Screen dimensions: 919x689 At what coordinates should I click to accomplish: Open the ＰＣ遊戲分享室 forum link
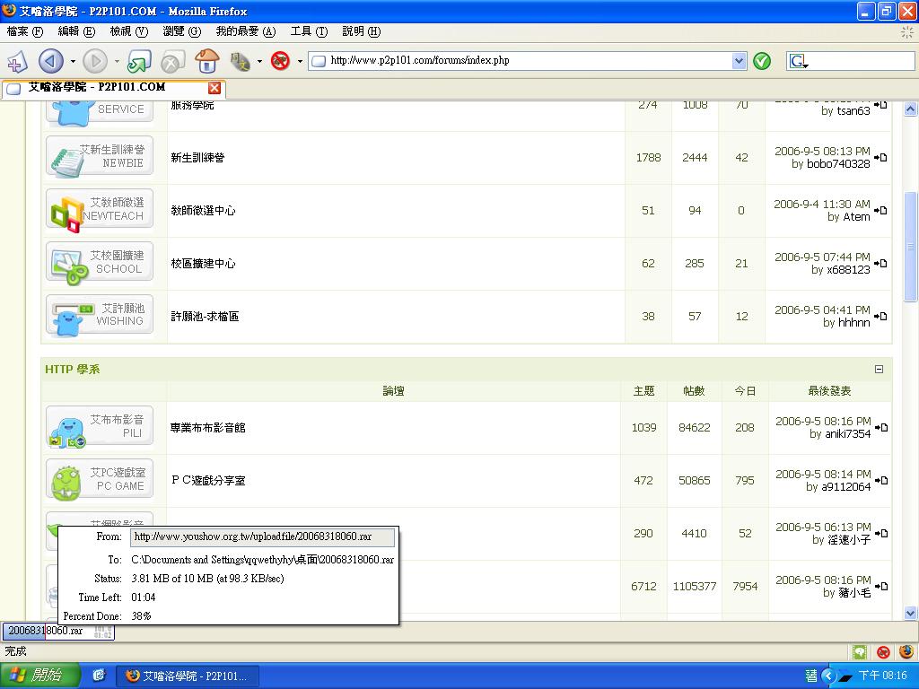pos(207,481)
